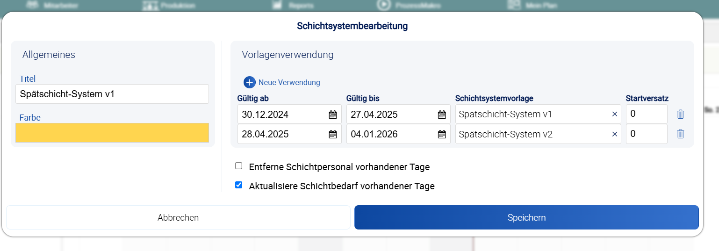
Task: Edit the 28.04.2025 date field
Action: pyautogui.click(x=289, y=134)
